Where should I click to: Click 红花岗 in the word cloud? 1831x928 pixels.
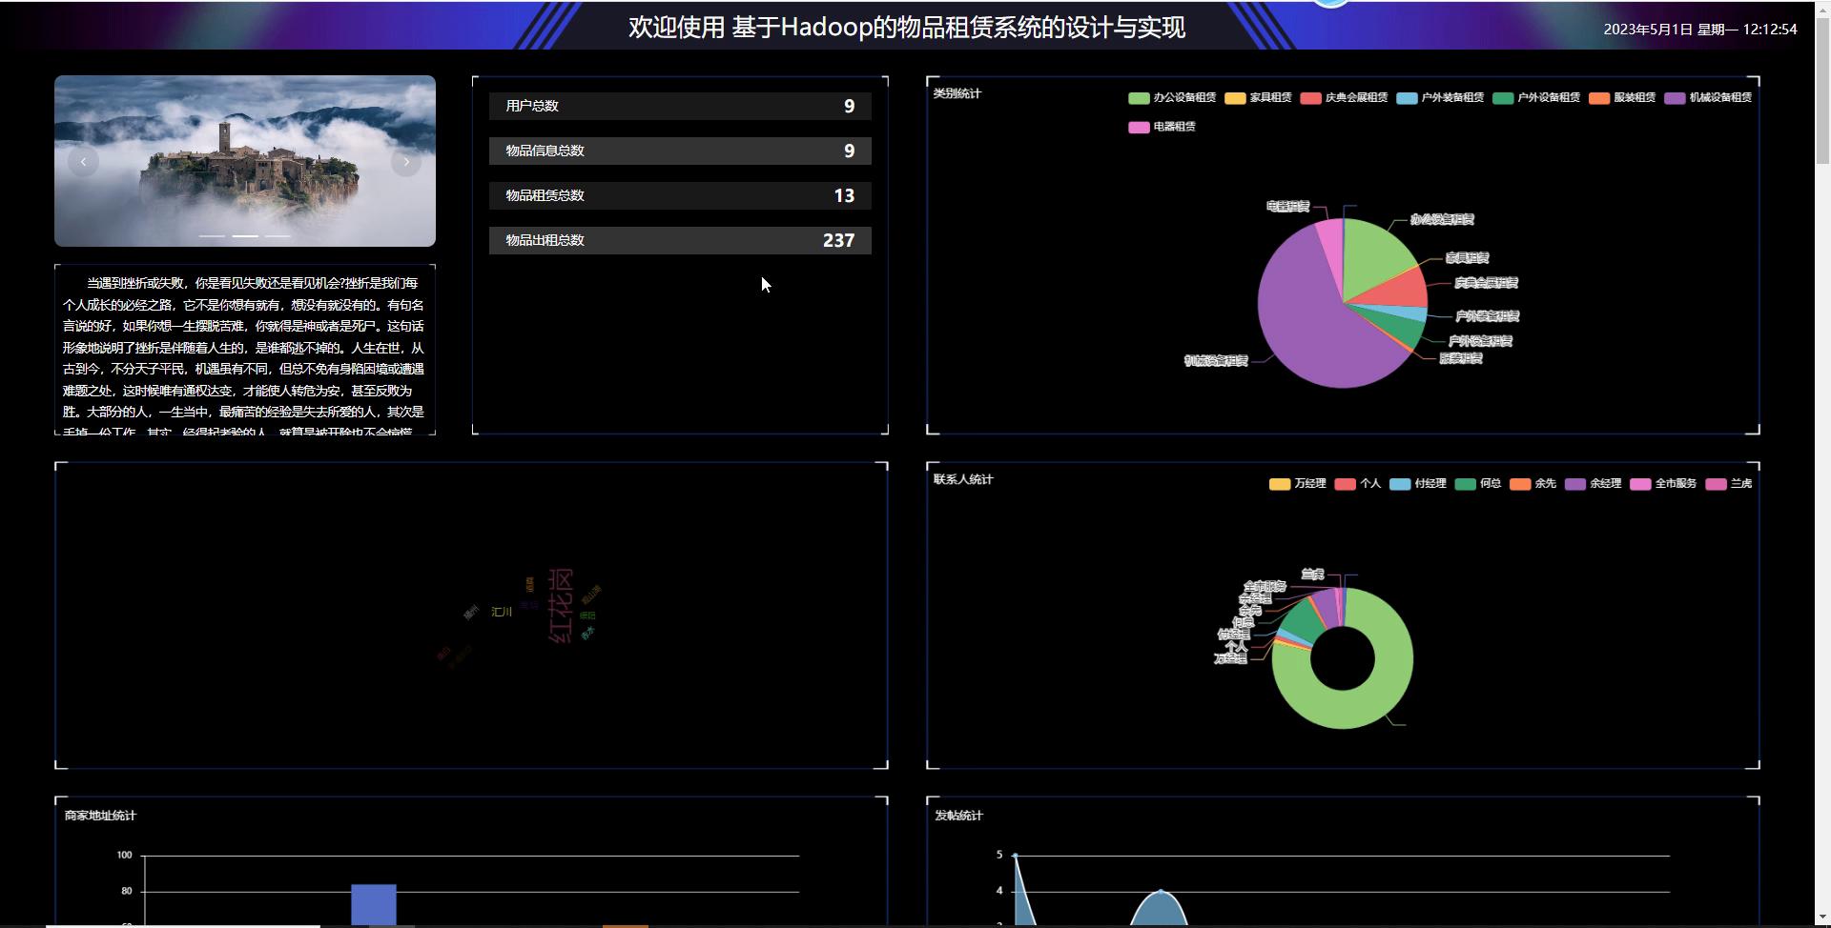562,606
